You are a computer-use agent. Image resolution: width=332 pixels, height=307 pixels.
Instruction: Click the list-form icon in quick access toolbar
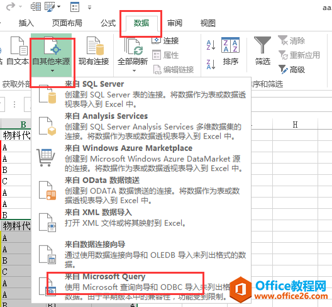click(75, 7)
